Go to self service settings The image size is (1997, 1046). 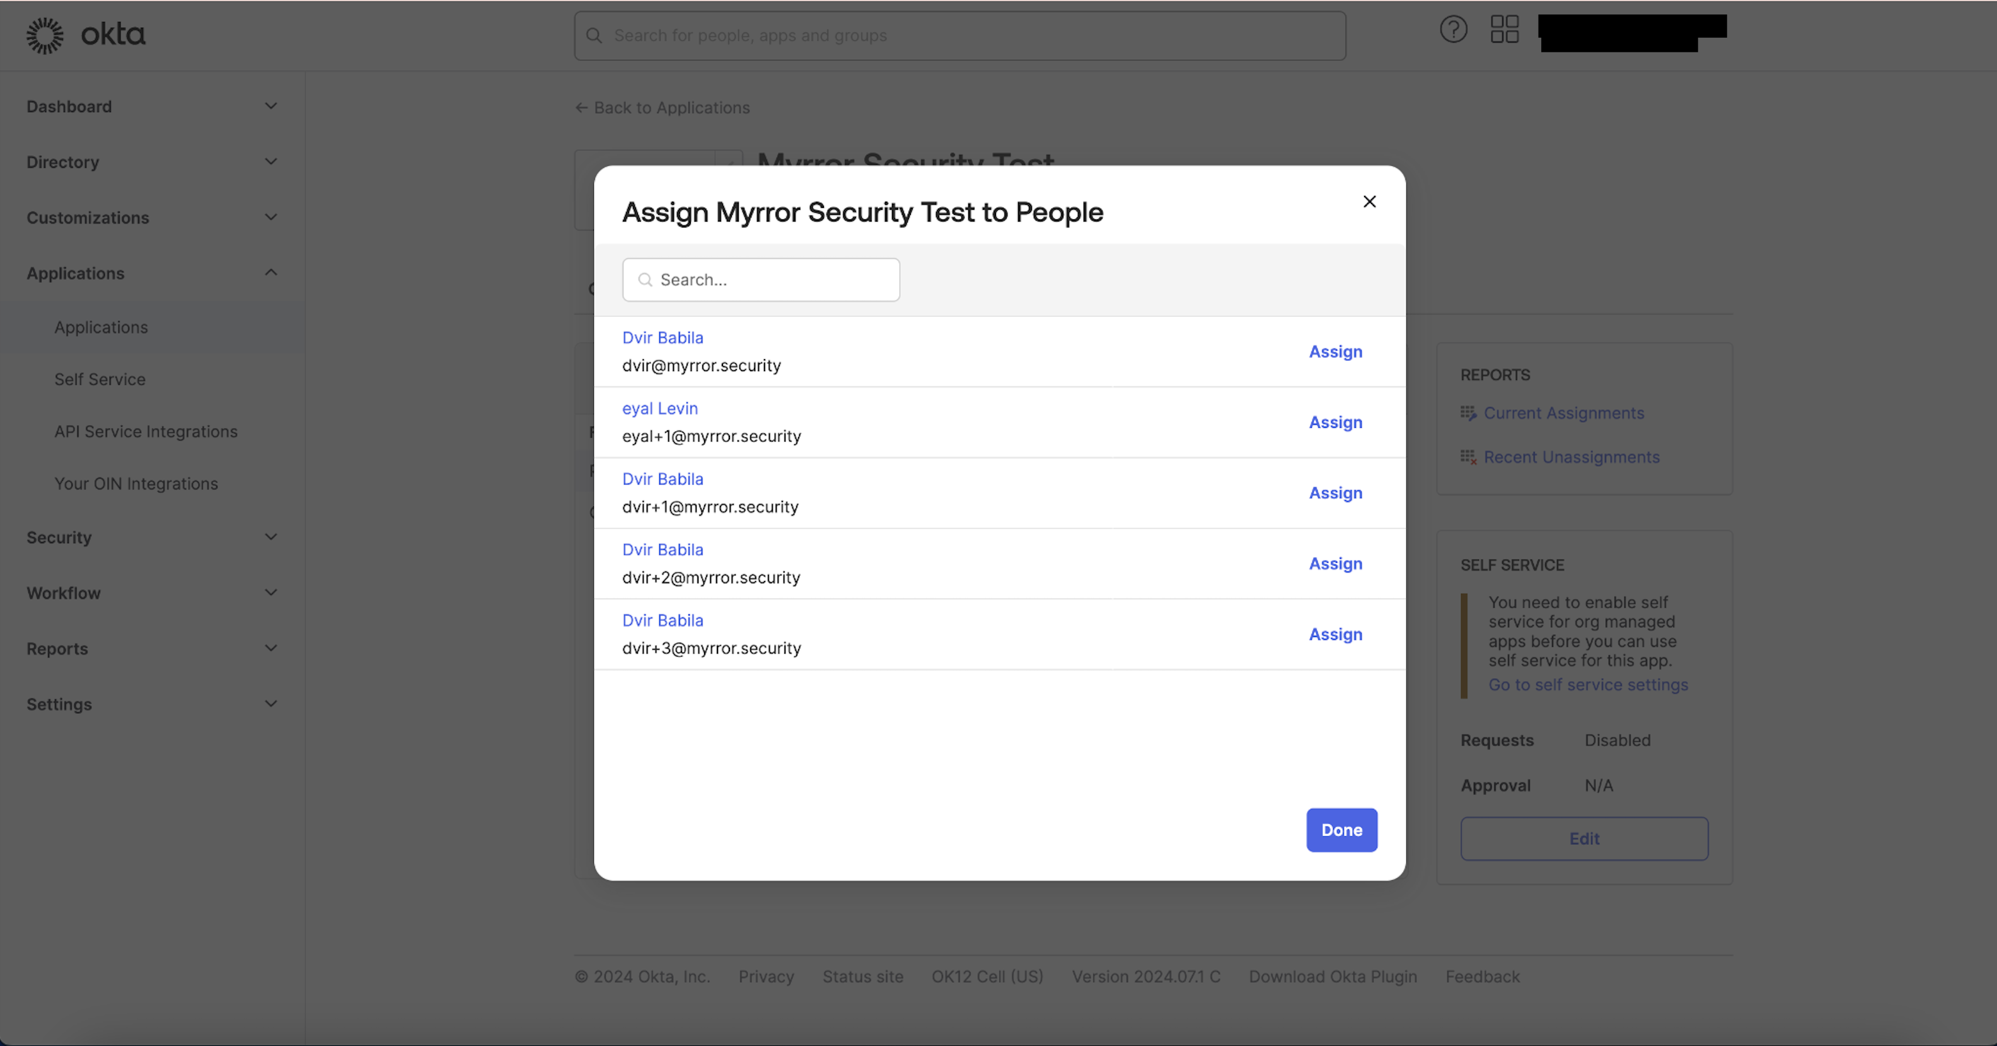point(1588,685)
